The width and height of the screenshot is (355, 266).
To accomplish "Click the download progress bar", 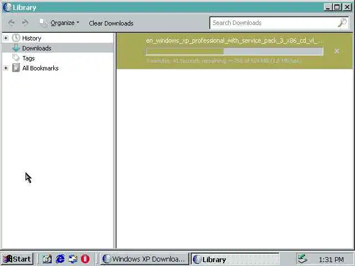I will pyautogui.click(x=235, y=51).
